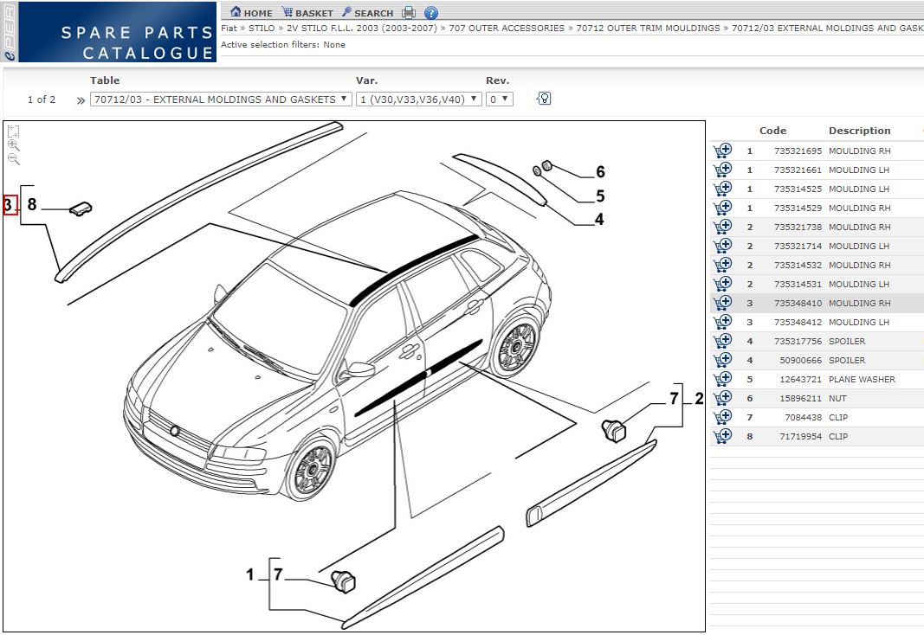Open the Rev. dropdown
This screenshot has height=635, width=924.
coord(499,99)
